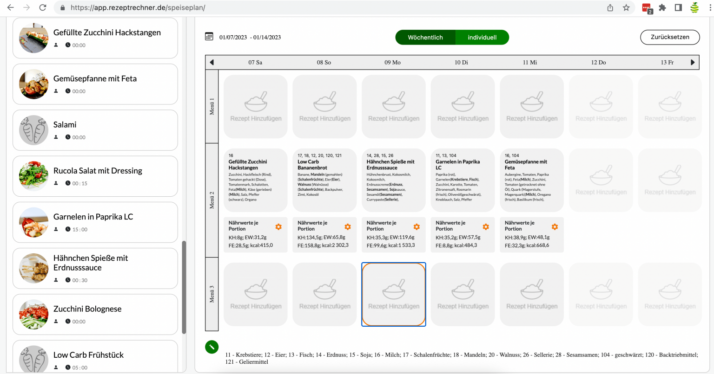Viewport: 714px width, 374px height.
Task: Click gear icon under Gemüsepfanne mit Feta nutrition
Action: point(555,227)
